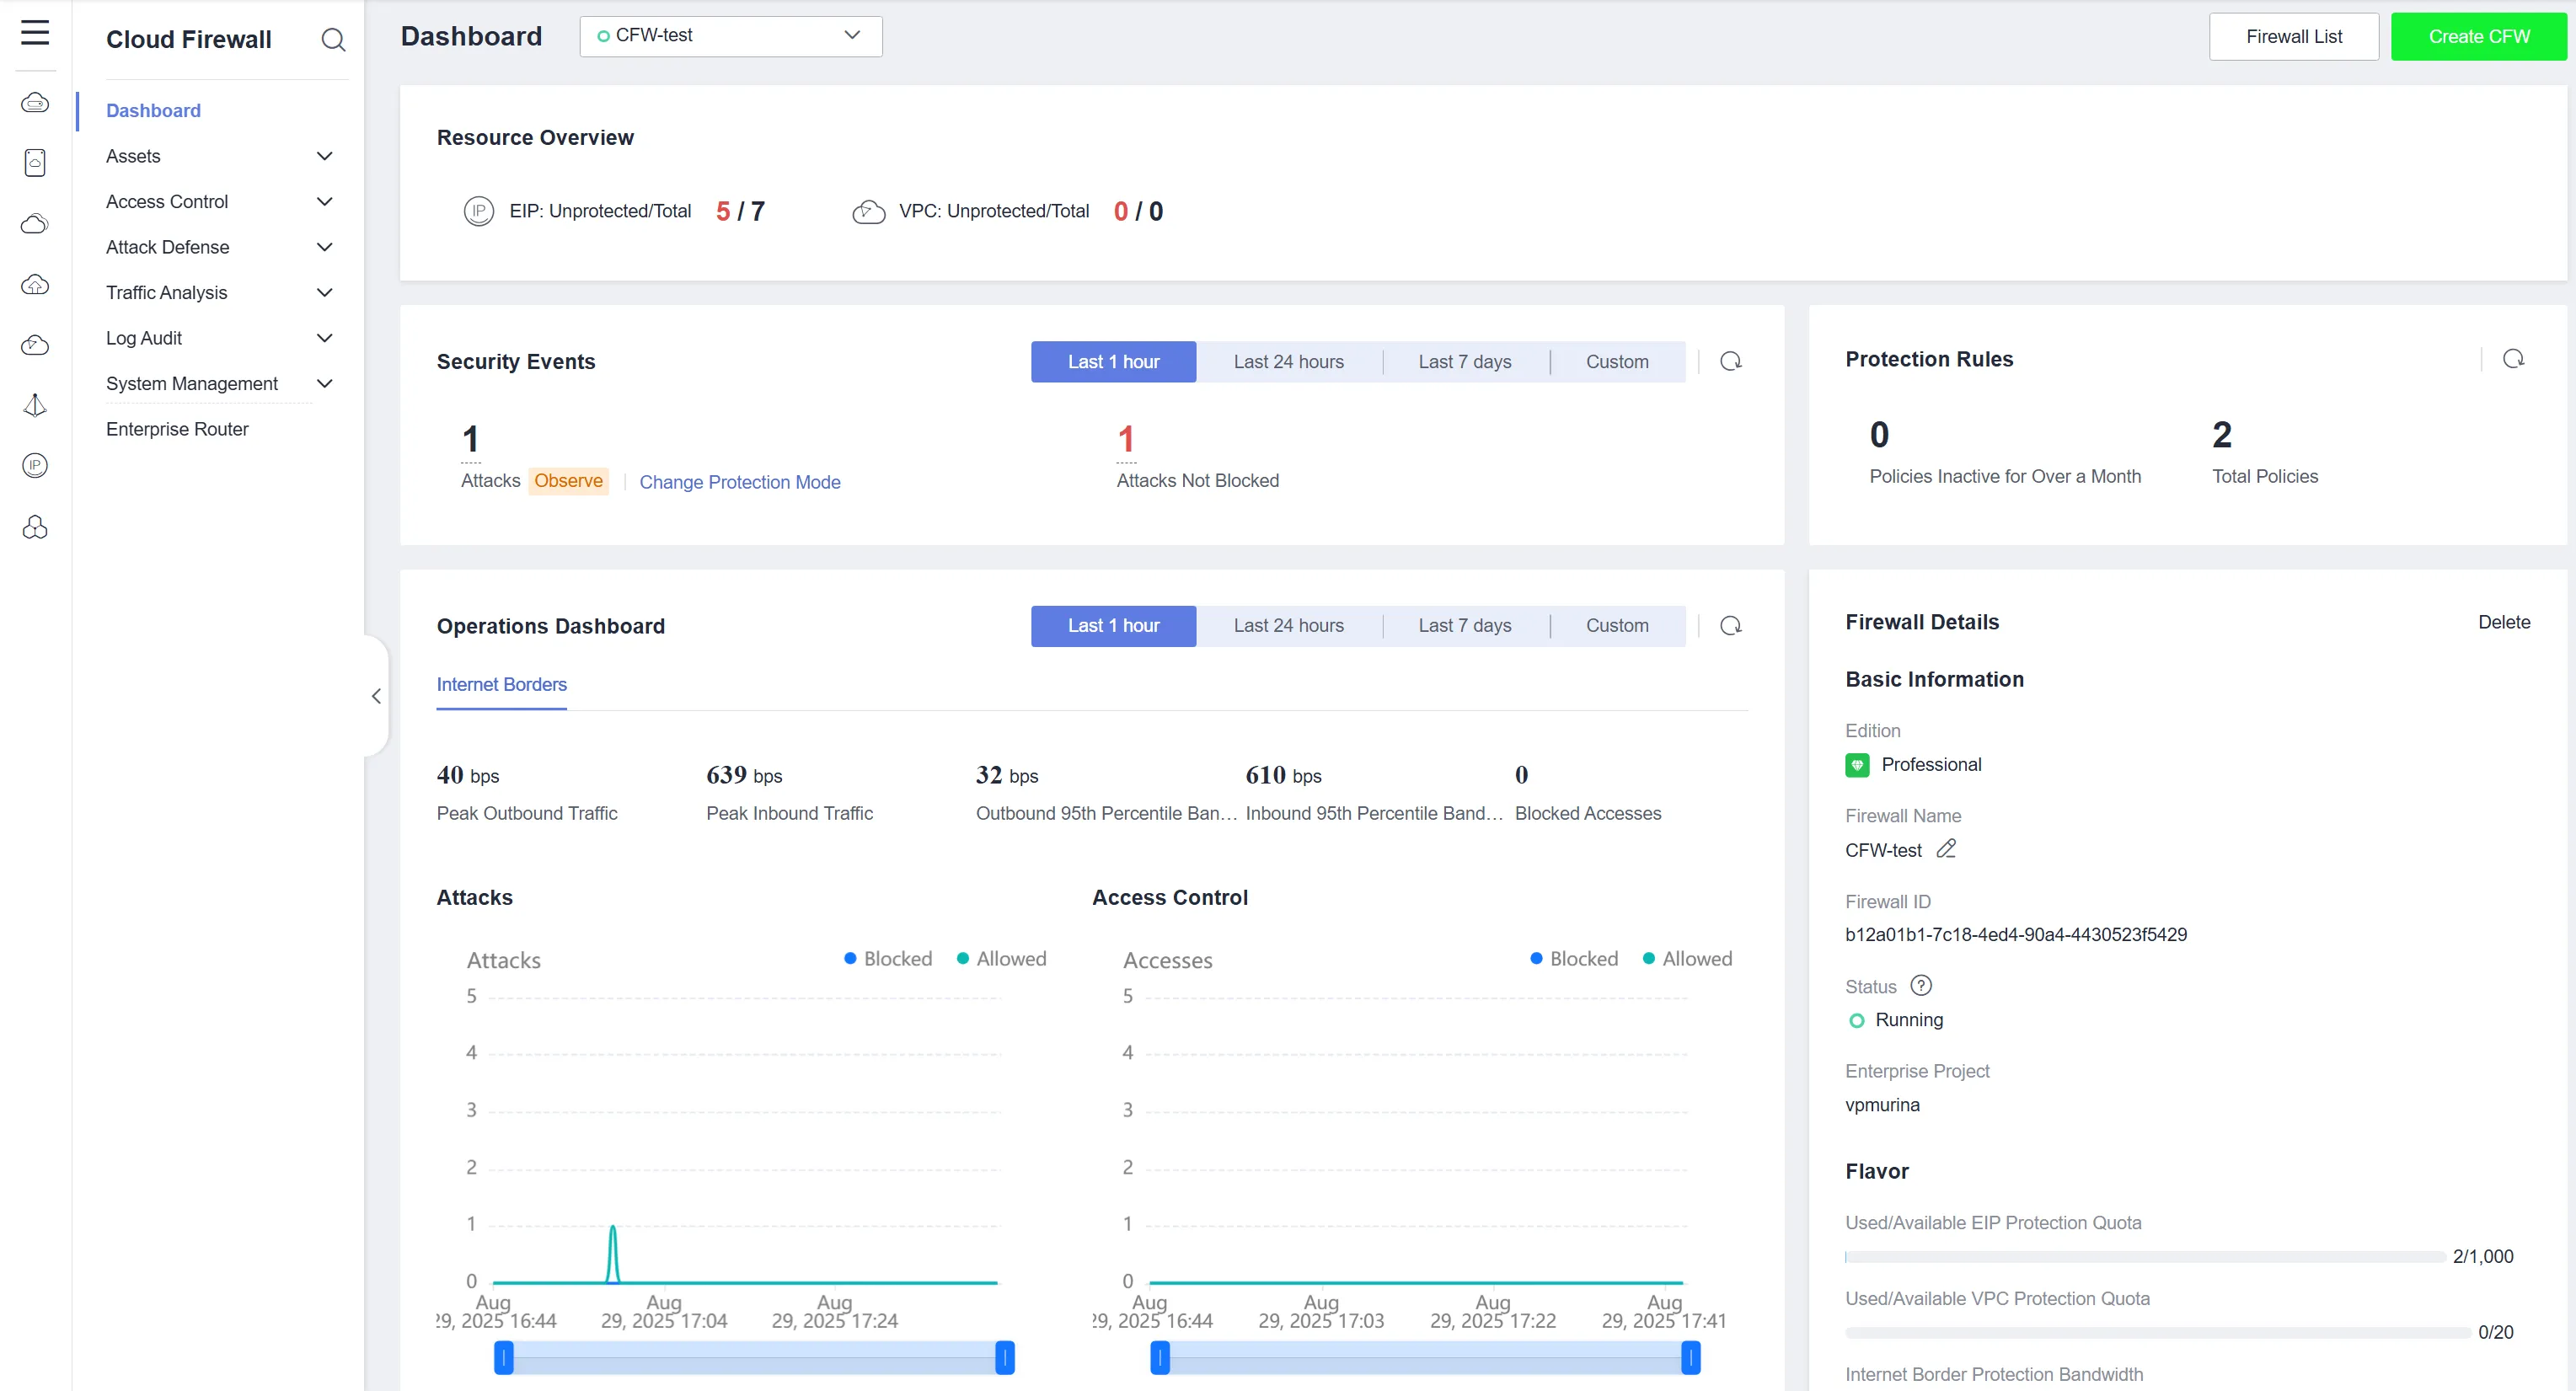Refresh the Protection Rules panel

point(2513,359)
